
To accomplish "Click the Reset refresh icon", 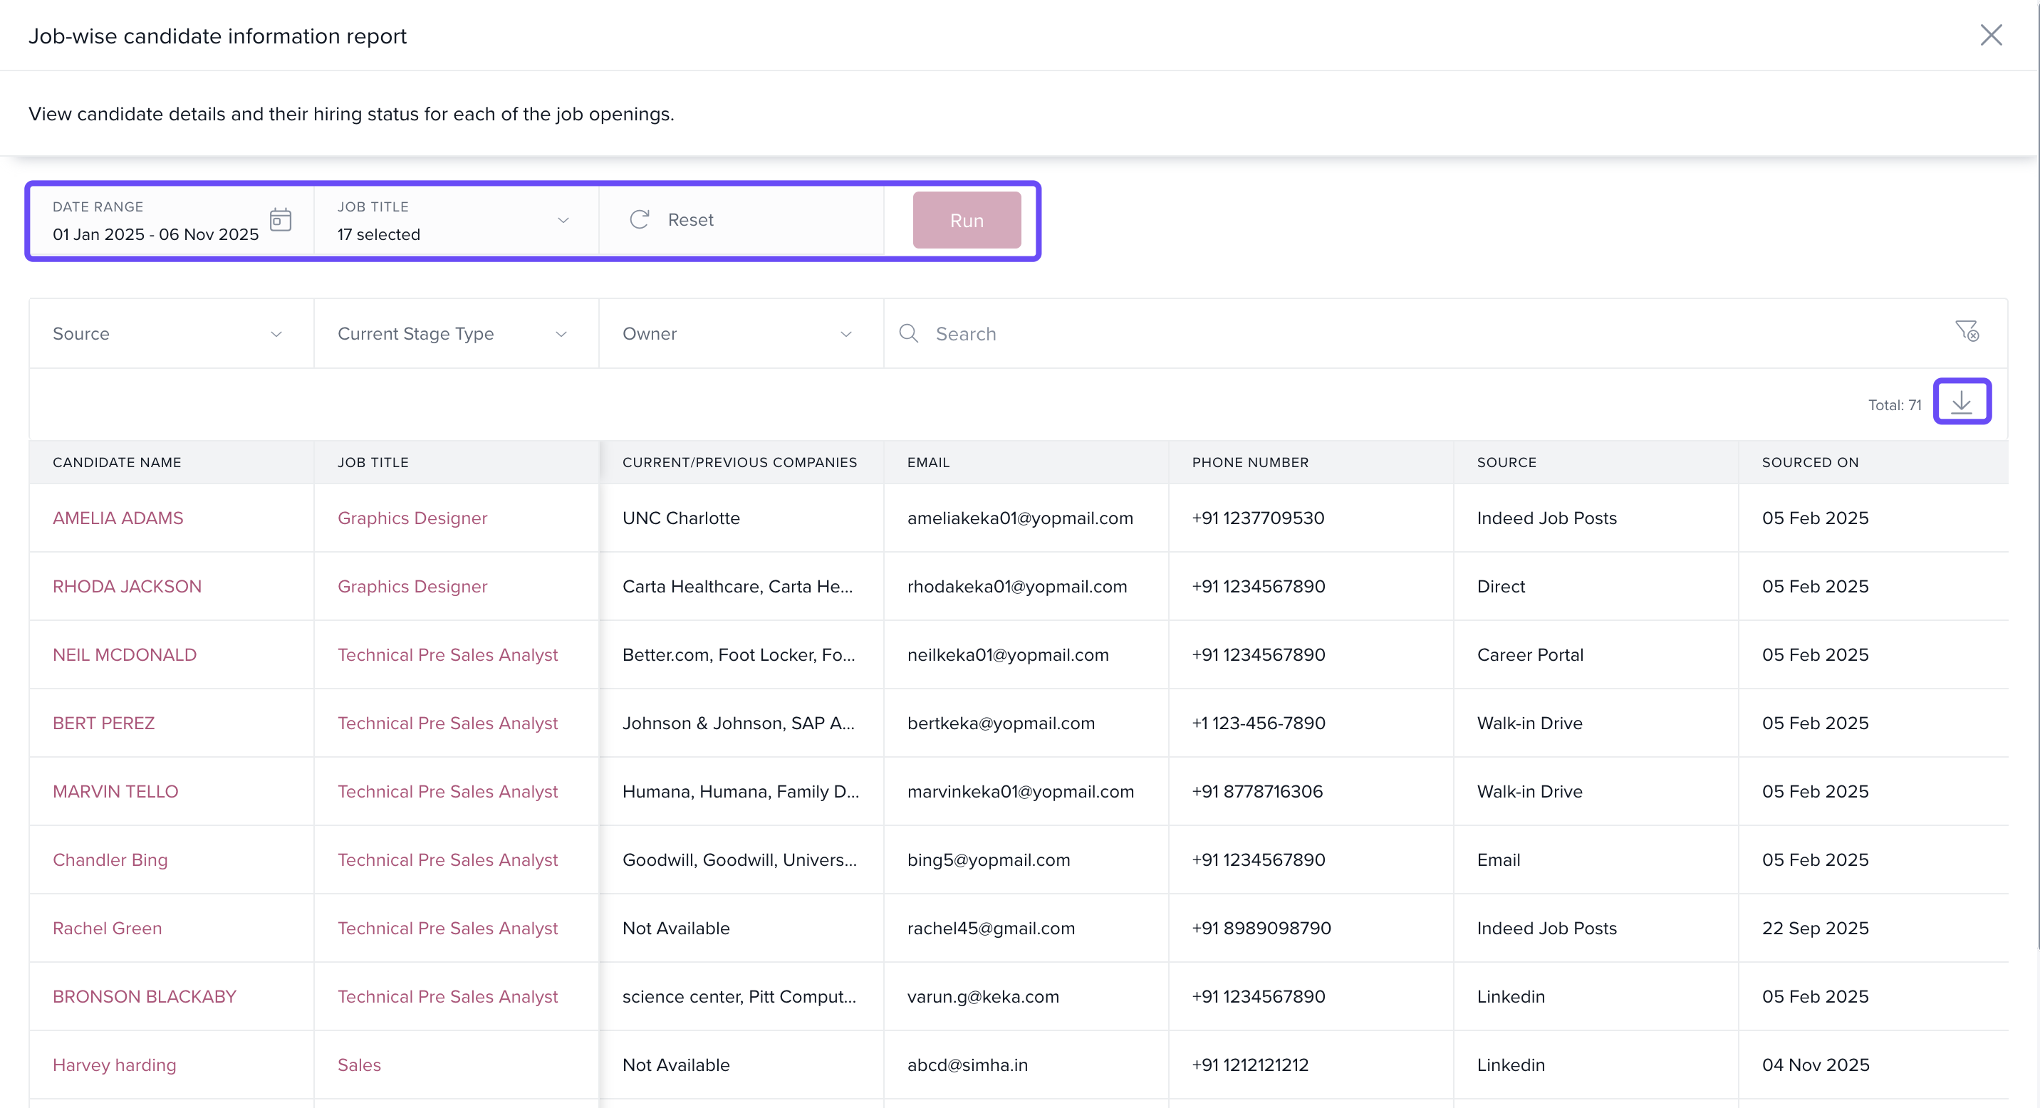I will 639,219.
